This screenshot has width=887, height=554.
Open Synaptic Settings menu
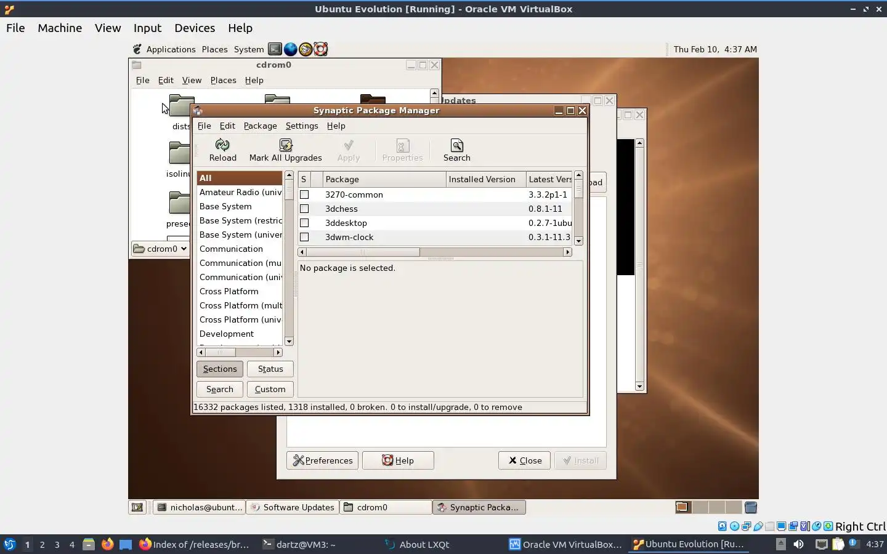[x=302, y=126]
